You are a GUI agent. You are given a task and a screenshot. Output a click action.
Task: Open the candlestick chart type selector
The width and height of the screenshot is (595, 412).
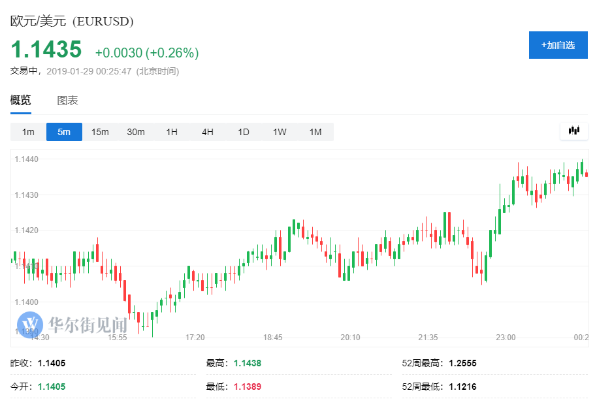click(x=573, y=131)
